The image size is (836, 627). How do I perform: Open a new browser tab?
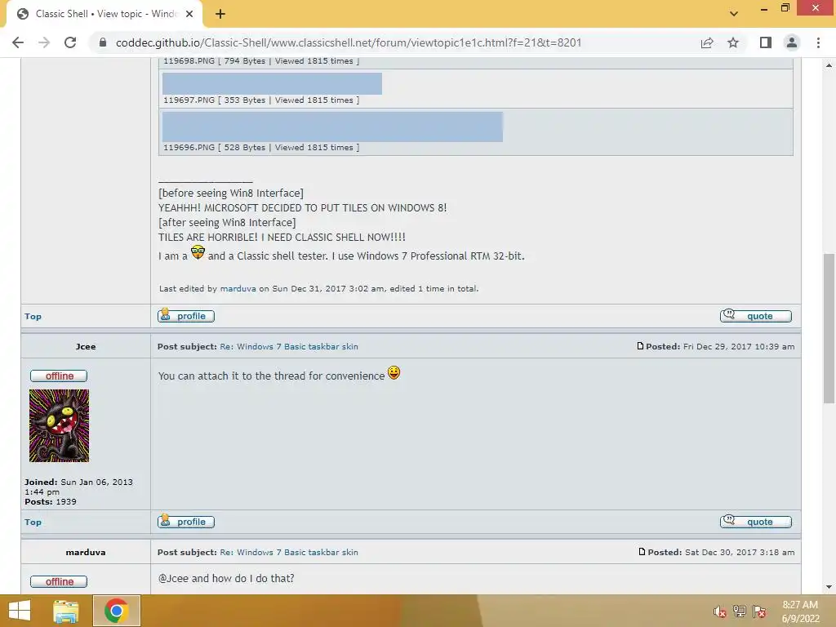coord(220,15)
